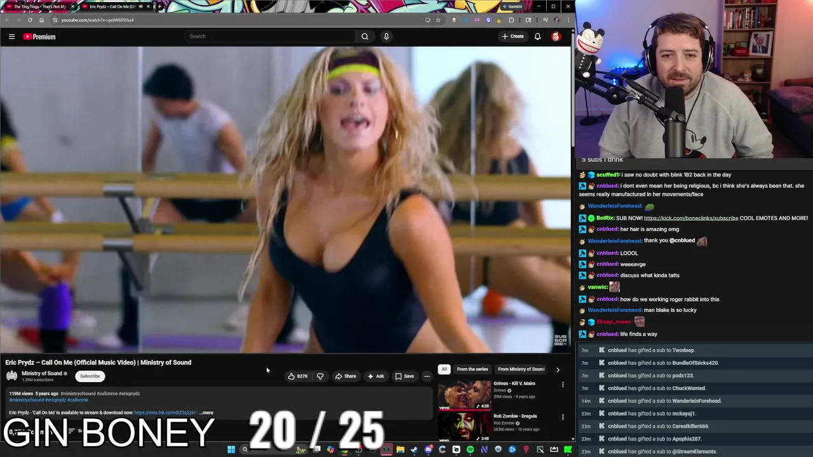Viewport: 813px width, 457px height.
Task: Open the browser extensions puzzle icon
Action: click(511, 20)
